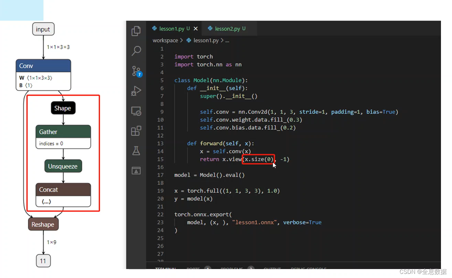
Task: Select the input node in the graph
Action: click(x=43, y=29)
